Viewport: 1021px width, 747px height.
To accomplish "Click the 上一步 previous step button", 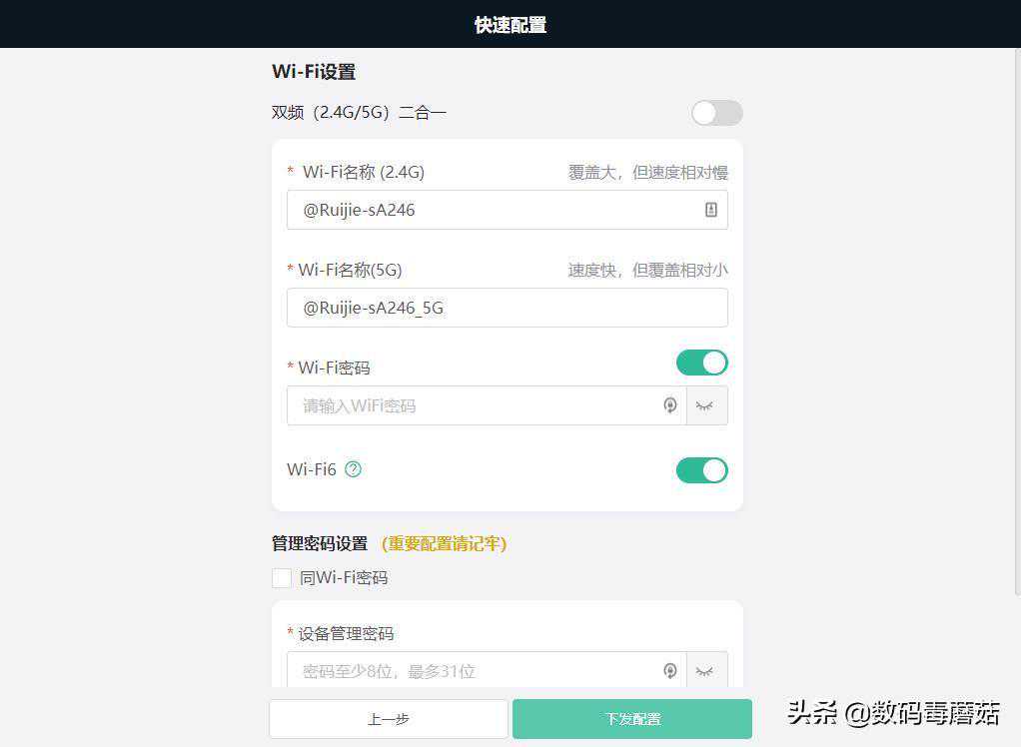I will pos(389,719).
